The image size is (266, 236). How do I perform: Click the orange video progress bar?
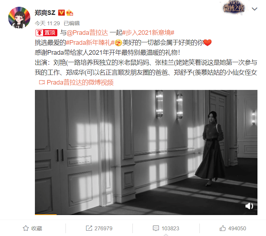tap(46, 215)
